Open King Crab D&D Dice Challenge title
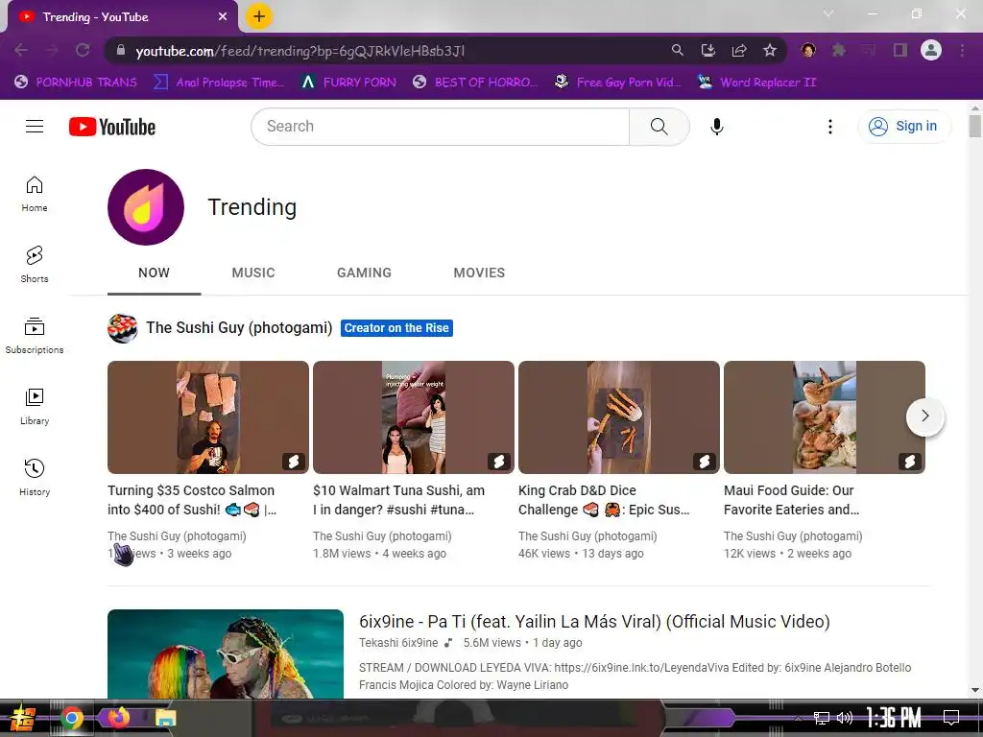The width and height of the screenshot is (983, 737). (x=604, y=500)
